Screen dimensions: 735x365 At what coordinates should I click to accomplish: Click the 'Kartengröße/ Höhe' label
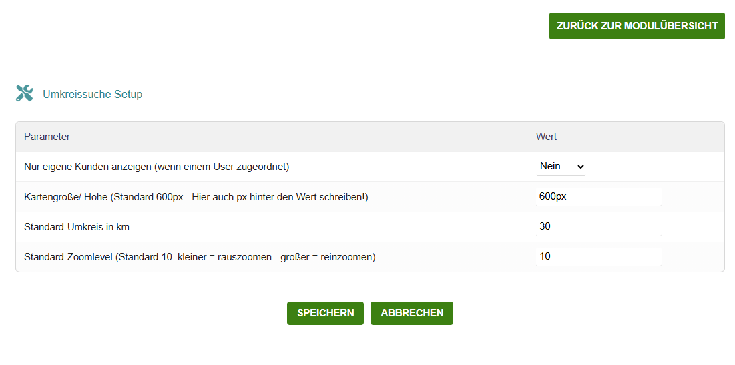click(66, 197)
